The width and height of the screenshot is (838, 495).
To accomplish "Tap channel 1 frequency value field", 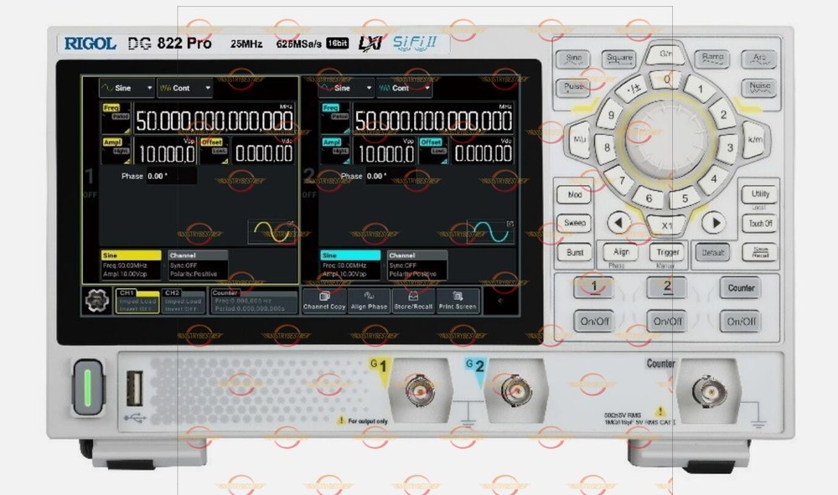I will (214, 121).
